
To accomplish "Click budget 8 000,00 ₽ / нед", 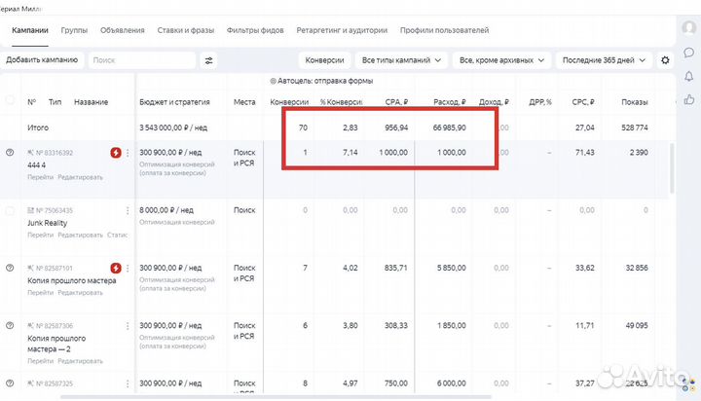I will pyautogui.click(x=166, y=210).
